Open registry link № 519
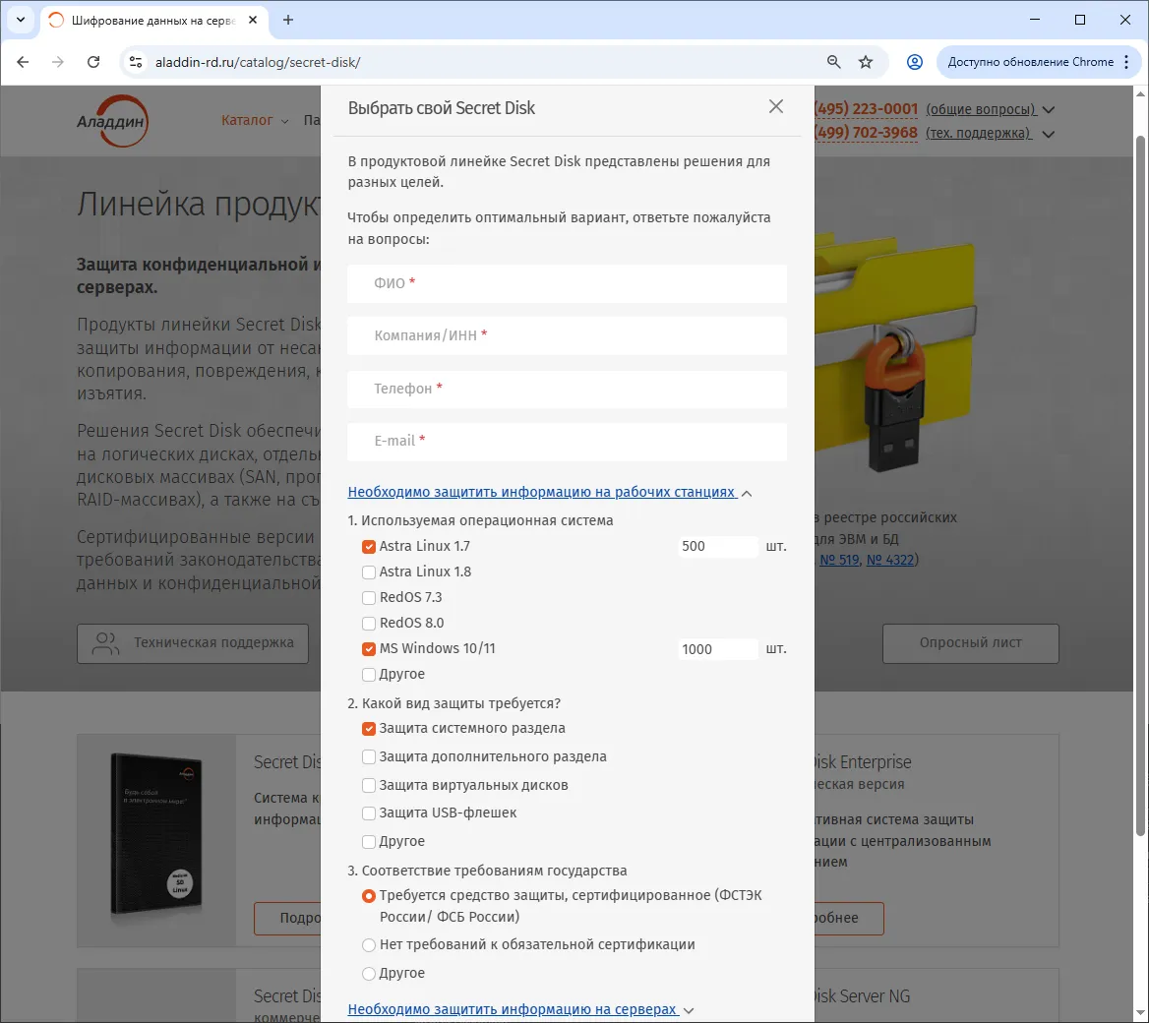Screen dimensions: 1149x1023 point(839,560)
